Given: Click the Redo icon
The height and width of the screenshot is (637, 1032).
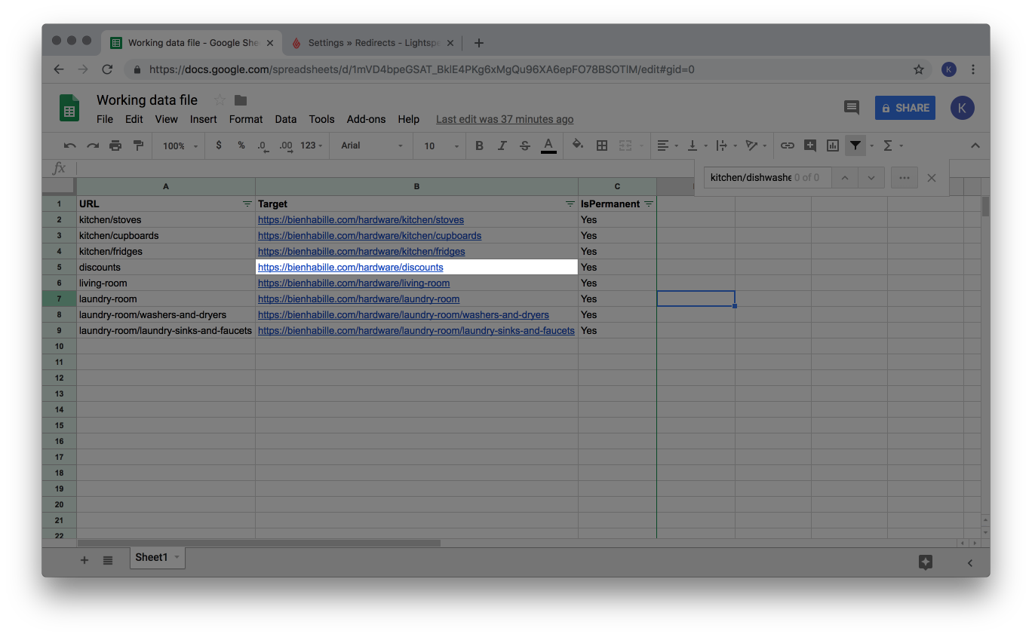Looking at the screenshot, I should tap(93, 145).
